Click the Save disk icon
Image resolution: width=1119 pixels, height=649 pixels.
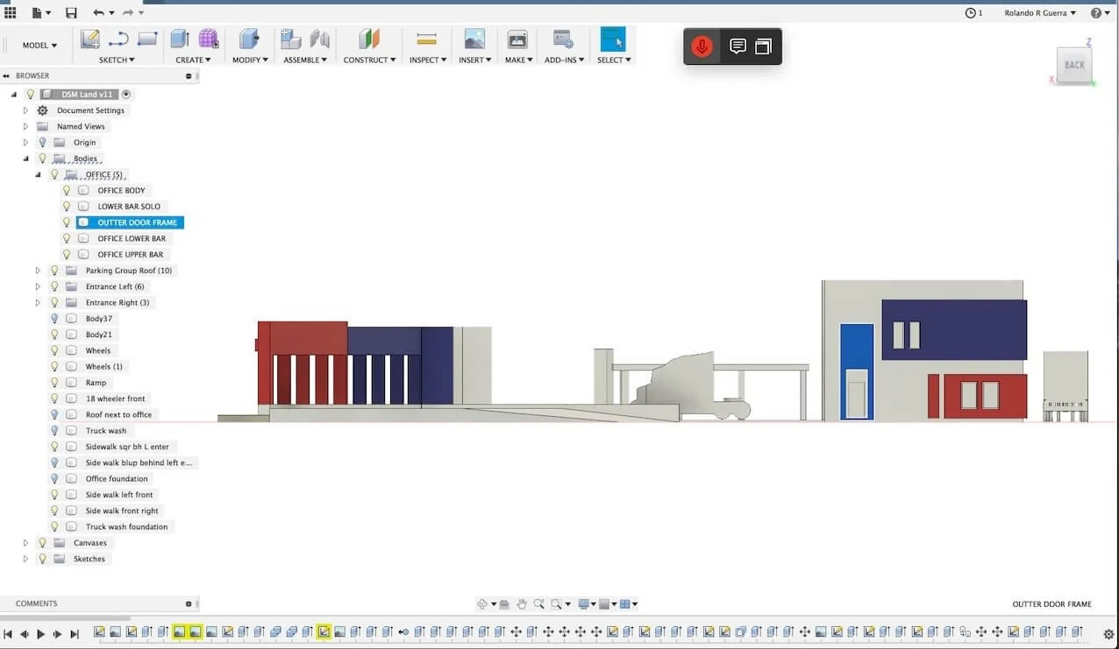click(71, 13)
